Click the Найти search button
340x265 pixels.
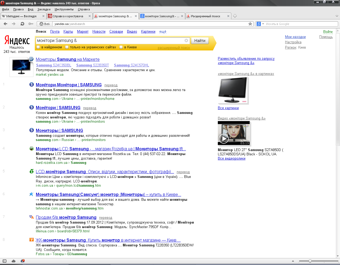(200, 41)
